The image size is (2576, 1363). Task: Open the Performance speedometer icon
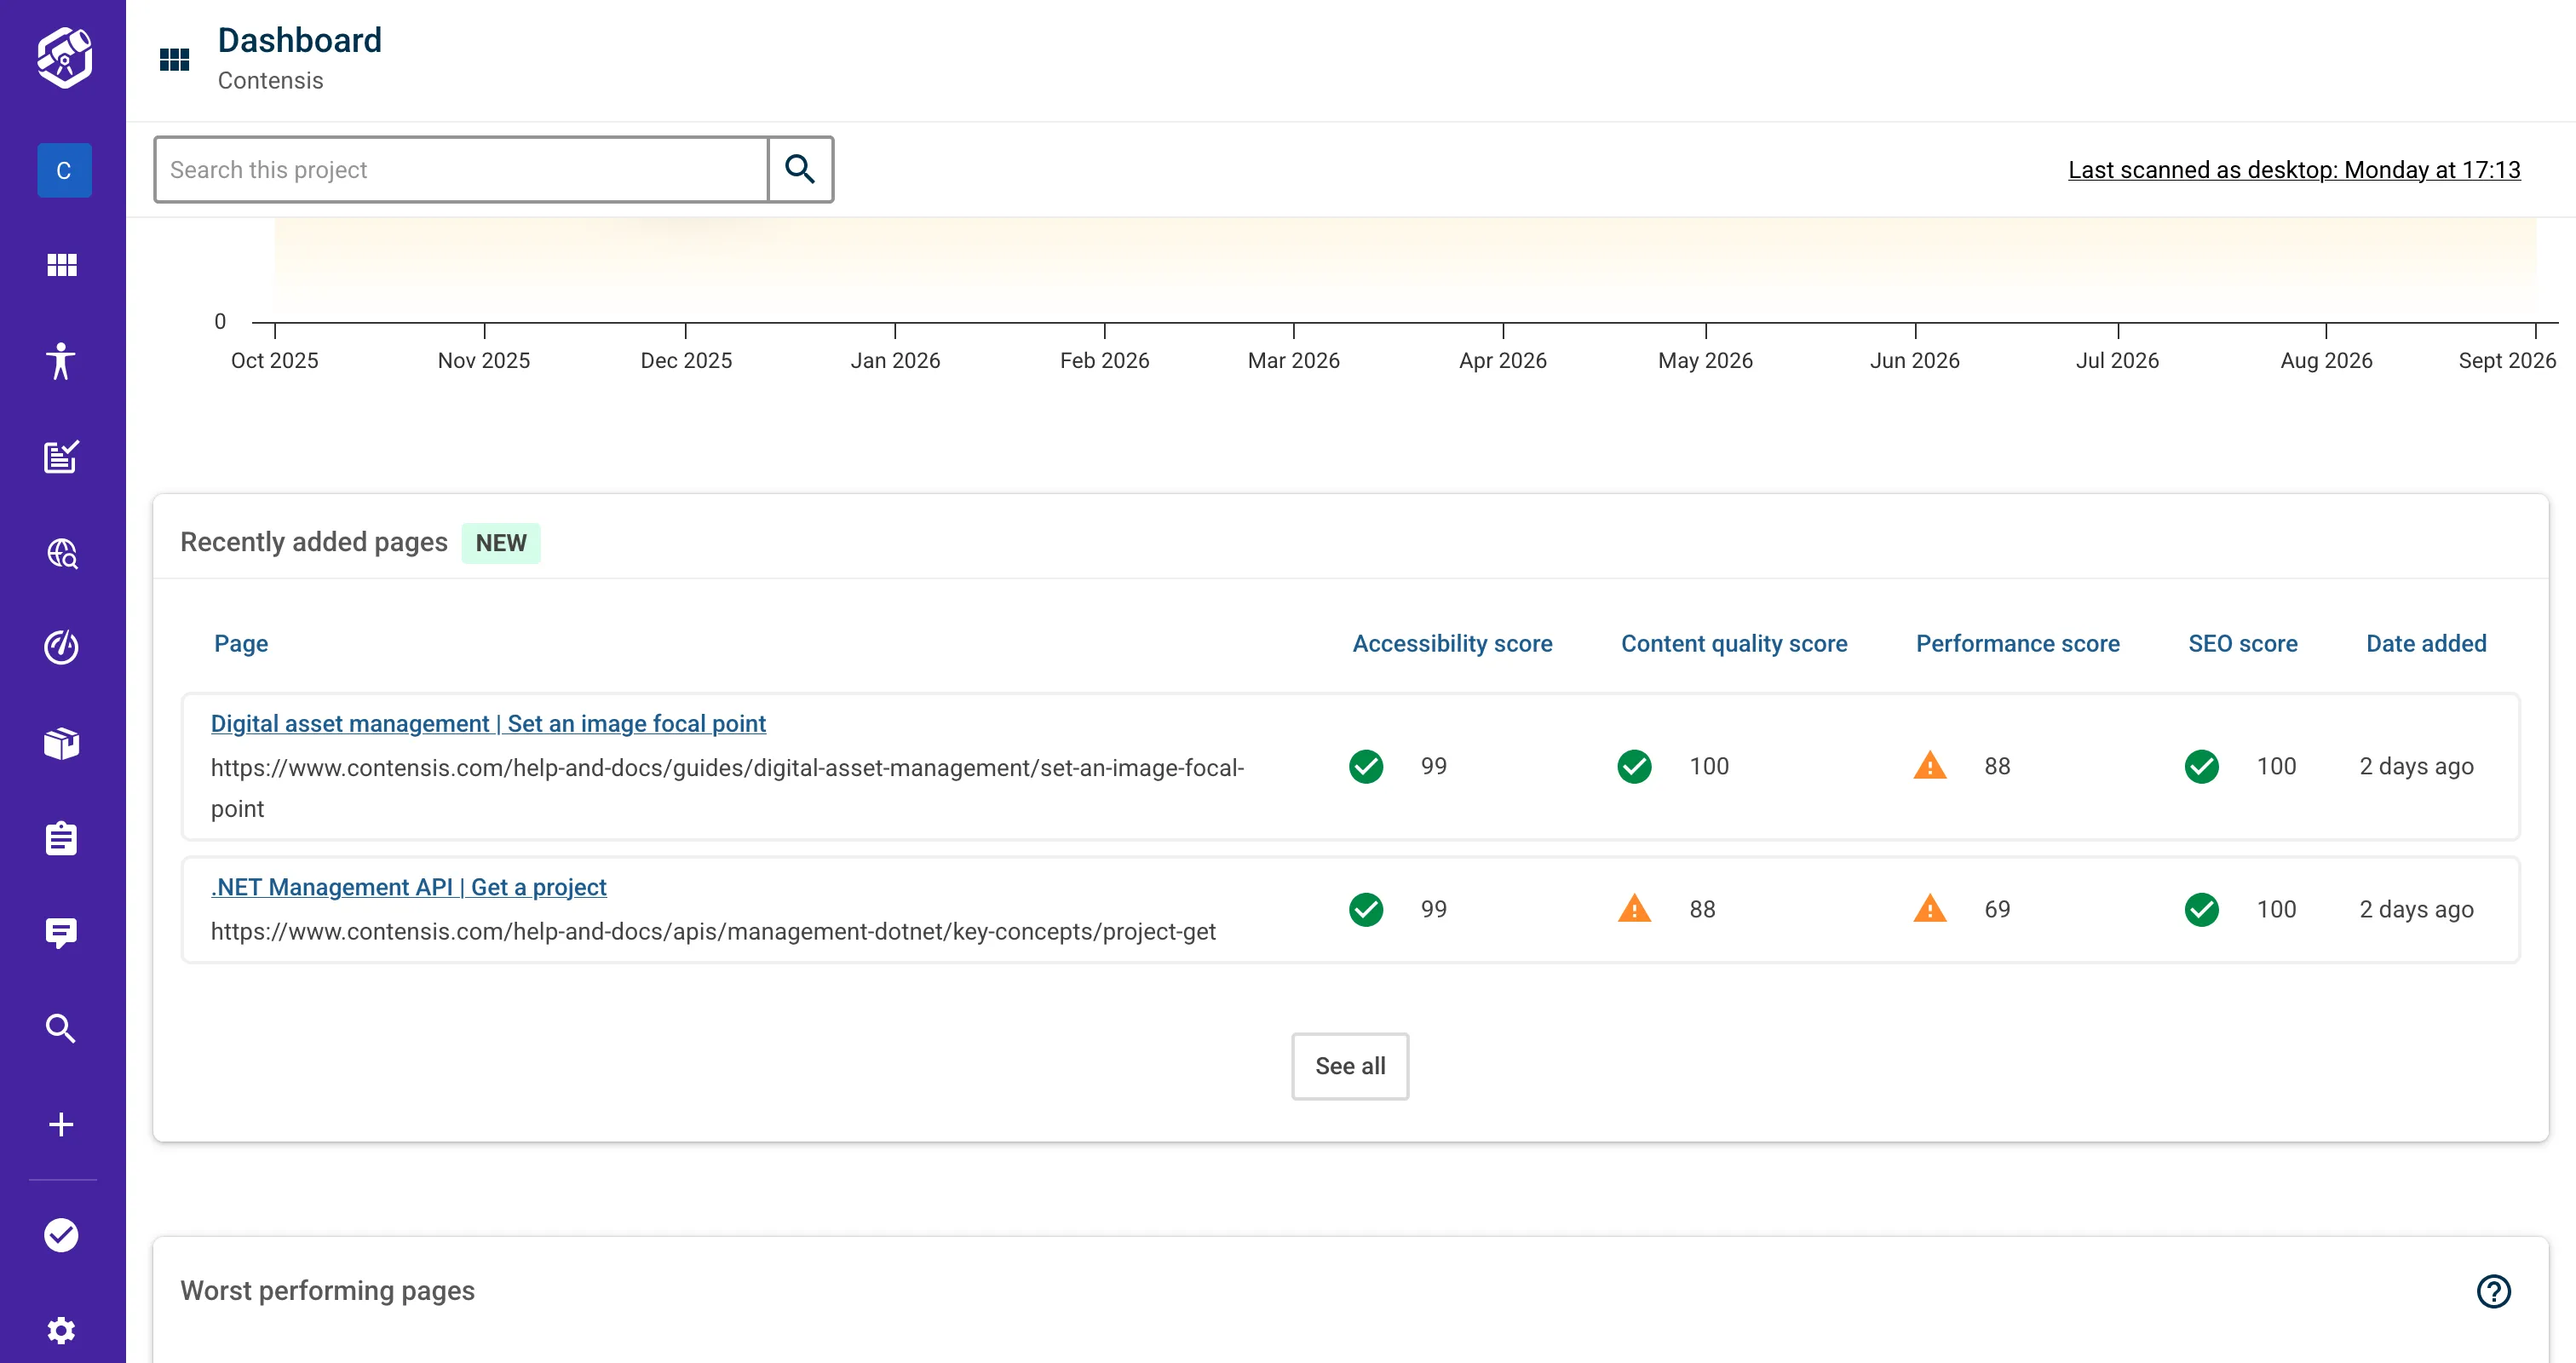[62, 647]
